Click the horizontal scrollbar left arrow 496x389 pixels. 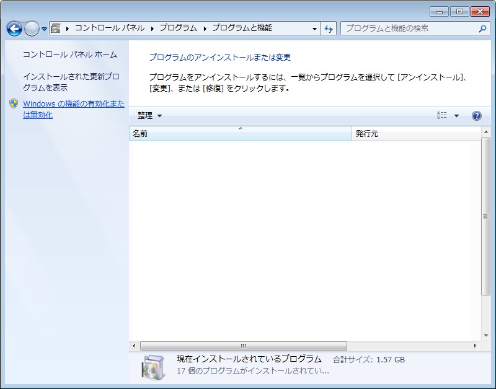point(134,346)
